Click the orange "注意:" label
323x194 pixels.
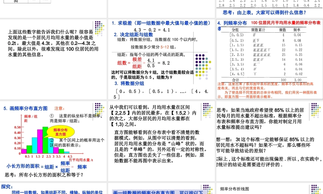(x=59, y=108)
